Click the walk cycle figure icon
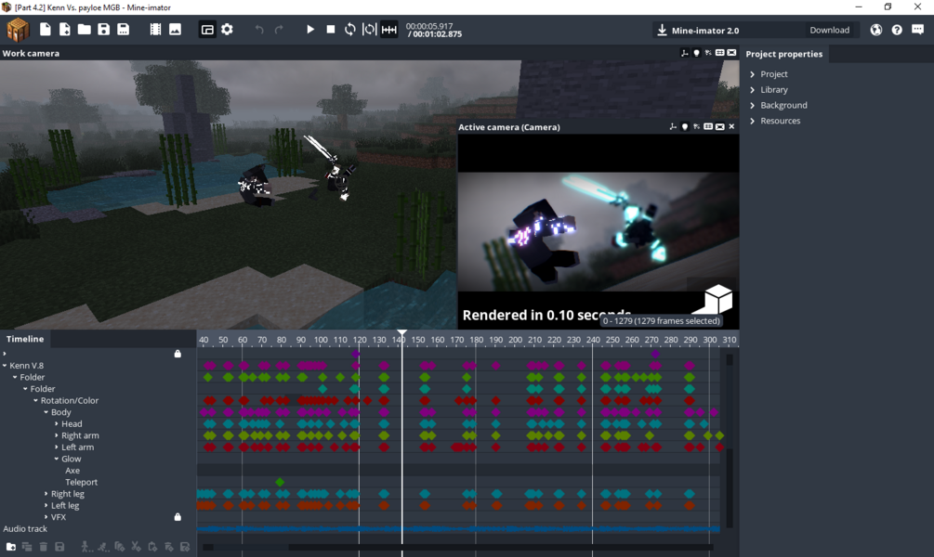The height and width of the screenshot is (557, 934). tap(86, 546)
